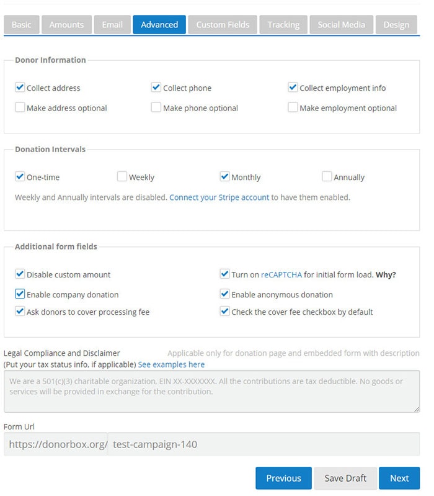This screenshot has width=434, height=496.
Task: Toggle Disable custom amount checkbox
Action: pyautogui.click(x=20, y=274)
